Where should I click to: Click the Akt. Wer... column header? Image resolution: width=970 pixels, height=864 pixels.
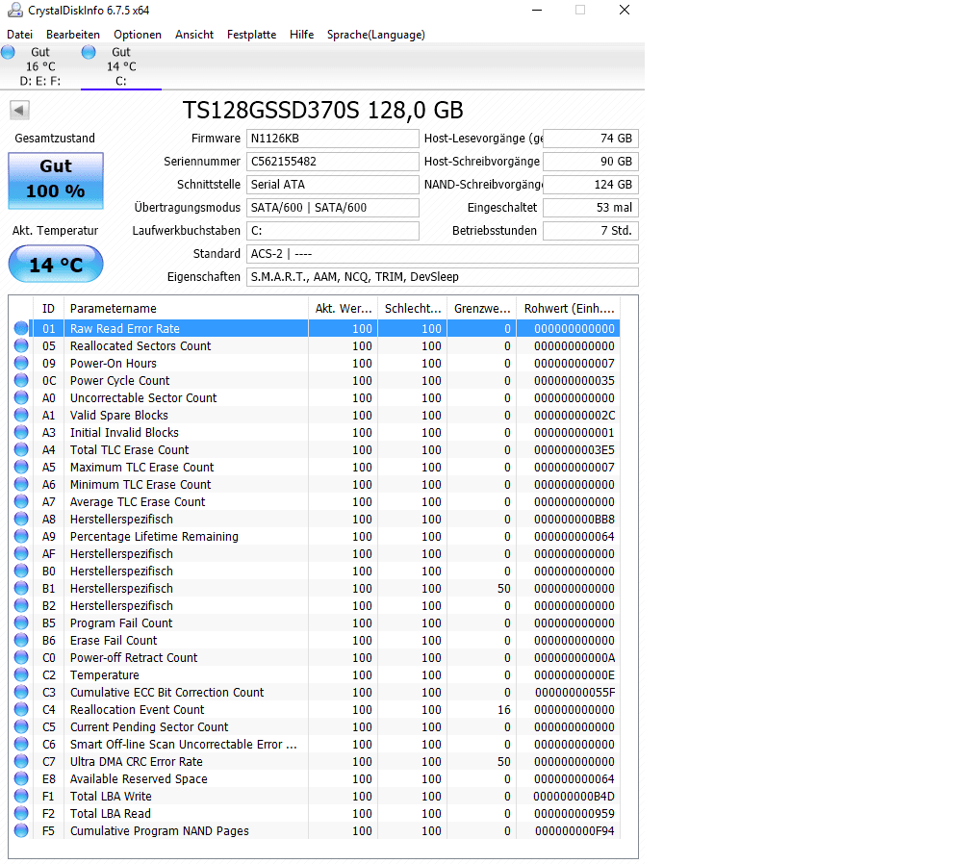tap(344, 308)
